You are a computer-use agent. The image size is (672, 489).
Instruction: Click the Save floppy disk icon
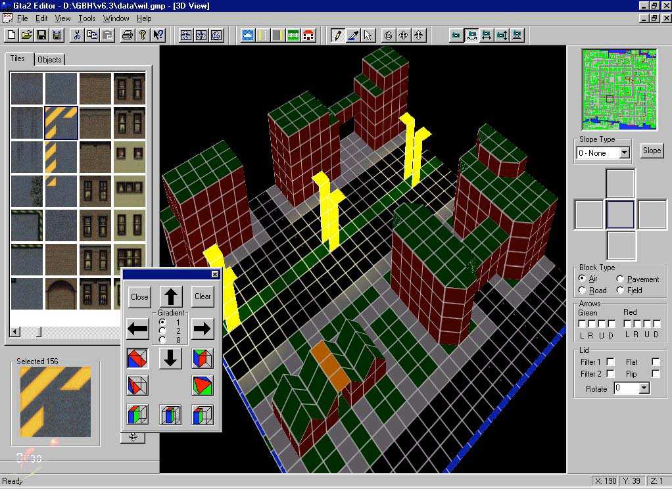[x=41, y=35]
